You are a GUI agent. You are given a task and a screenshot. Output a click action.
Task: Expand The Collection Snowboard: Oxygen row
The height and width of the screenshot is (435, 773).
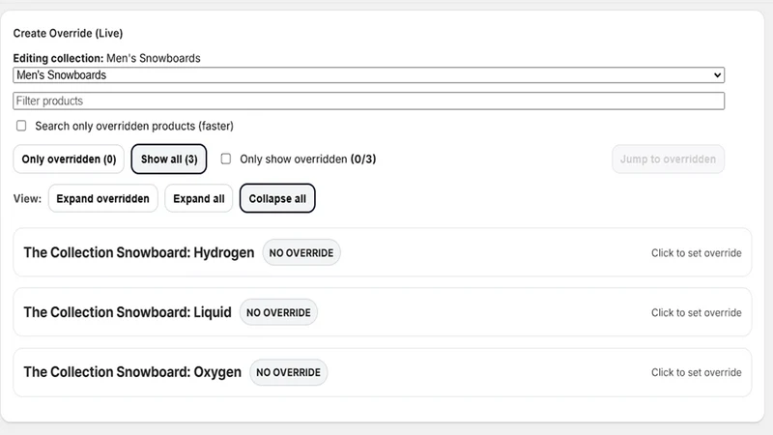382,372
